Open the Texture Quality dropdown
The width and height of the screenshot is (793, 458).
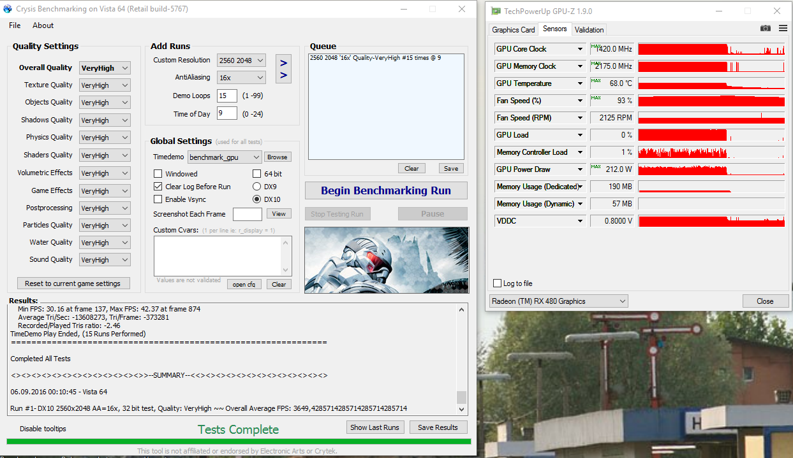[x=105, y=85]
